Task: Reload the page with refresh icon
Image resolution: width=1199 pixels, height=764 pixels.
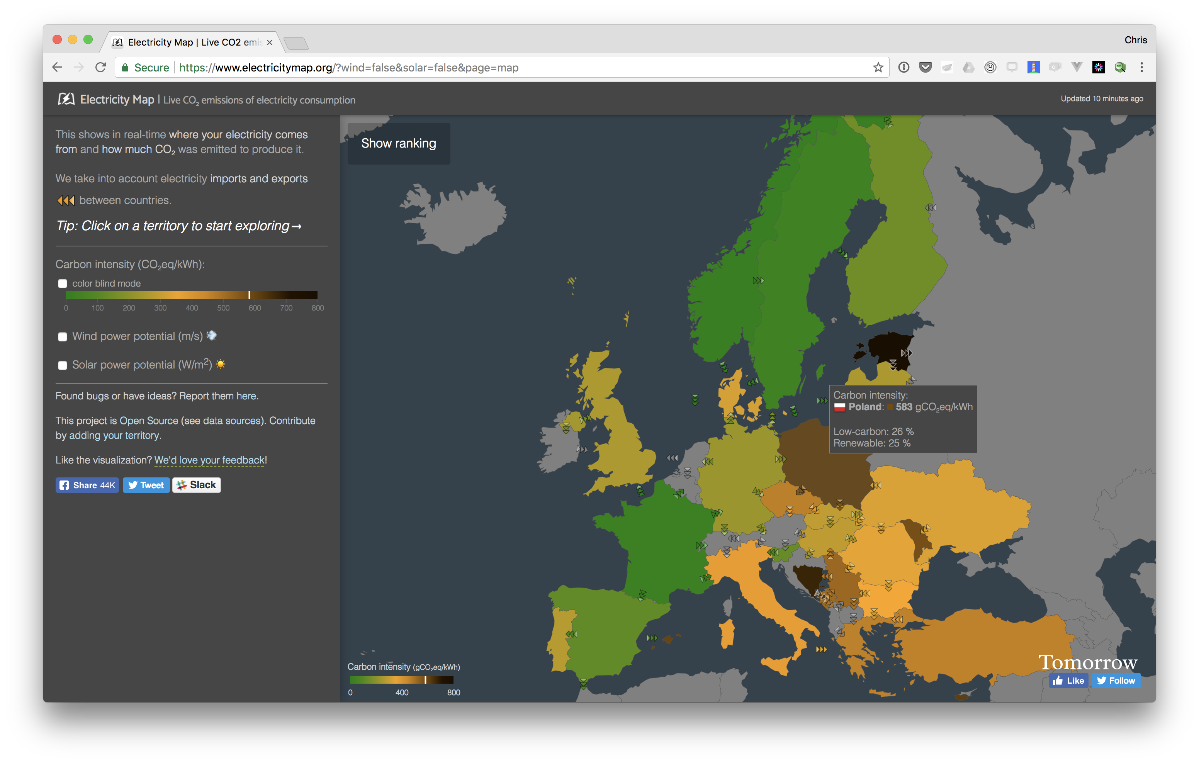Action: [100, 68]
